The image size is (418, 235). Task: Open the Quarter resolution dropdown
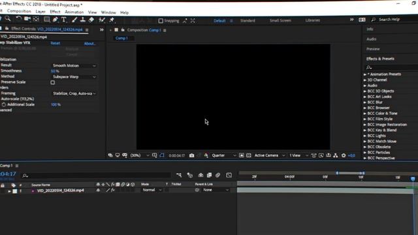(x=223, y=155)
